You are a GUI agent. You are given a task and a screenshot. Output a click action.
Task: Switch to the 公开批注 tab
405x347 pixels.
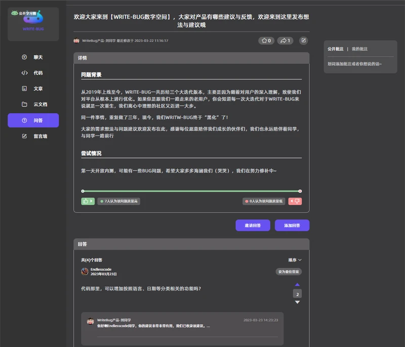coord(336,49)
